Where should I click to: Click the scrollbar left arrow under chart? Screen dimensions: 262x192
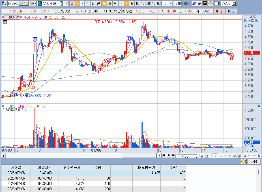[x=3, y=156]
